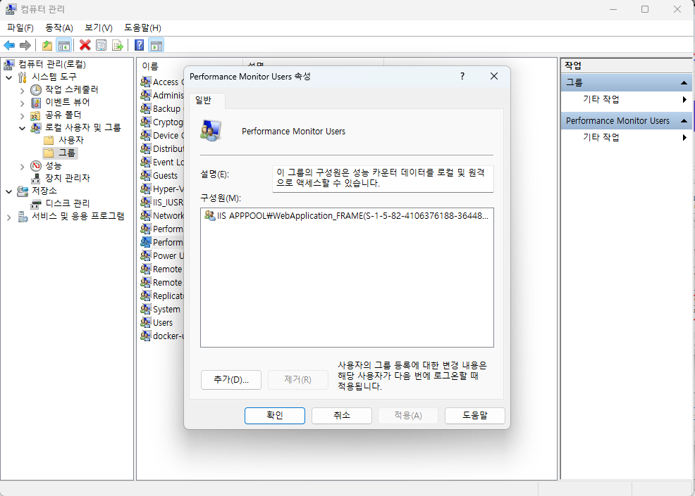This screenshot has height=496, width=695.
Task: Select the 사용자 folder in tree
Action: [70, 140]
